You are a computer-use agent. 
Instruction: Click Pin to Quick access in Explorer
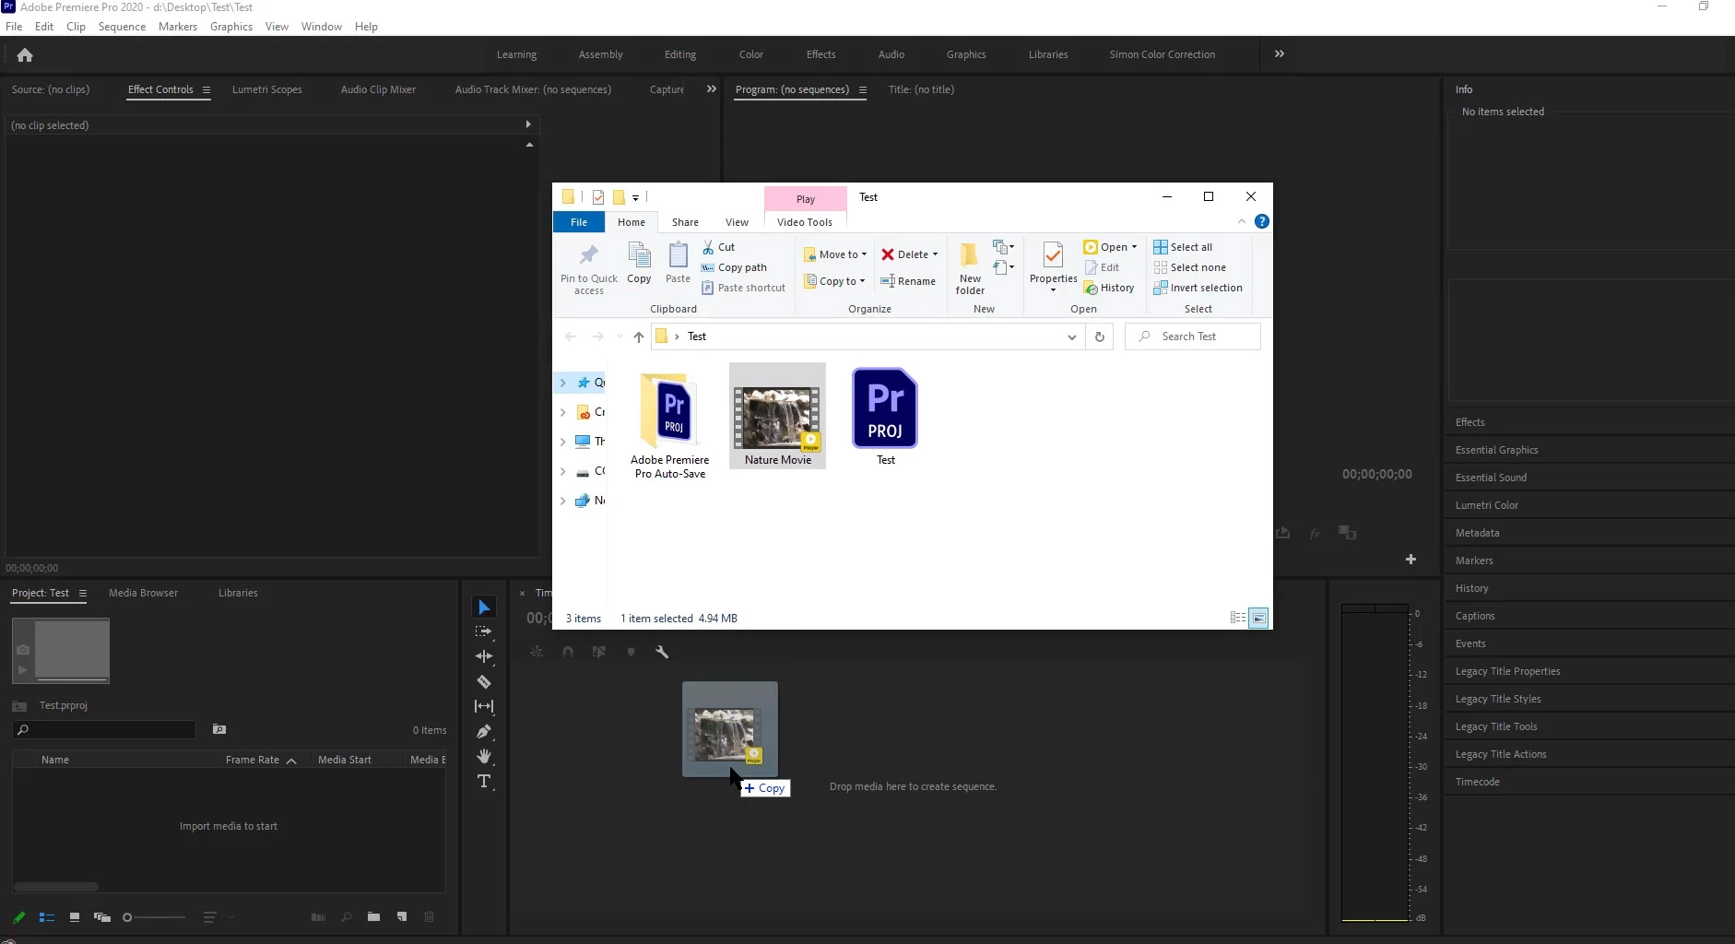589,268
